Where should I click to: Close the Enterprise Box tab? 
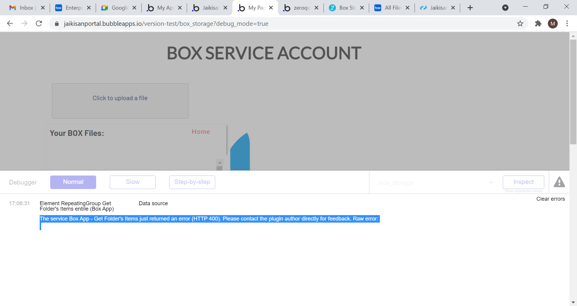coord(89,8)
